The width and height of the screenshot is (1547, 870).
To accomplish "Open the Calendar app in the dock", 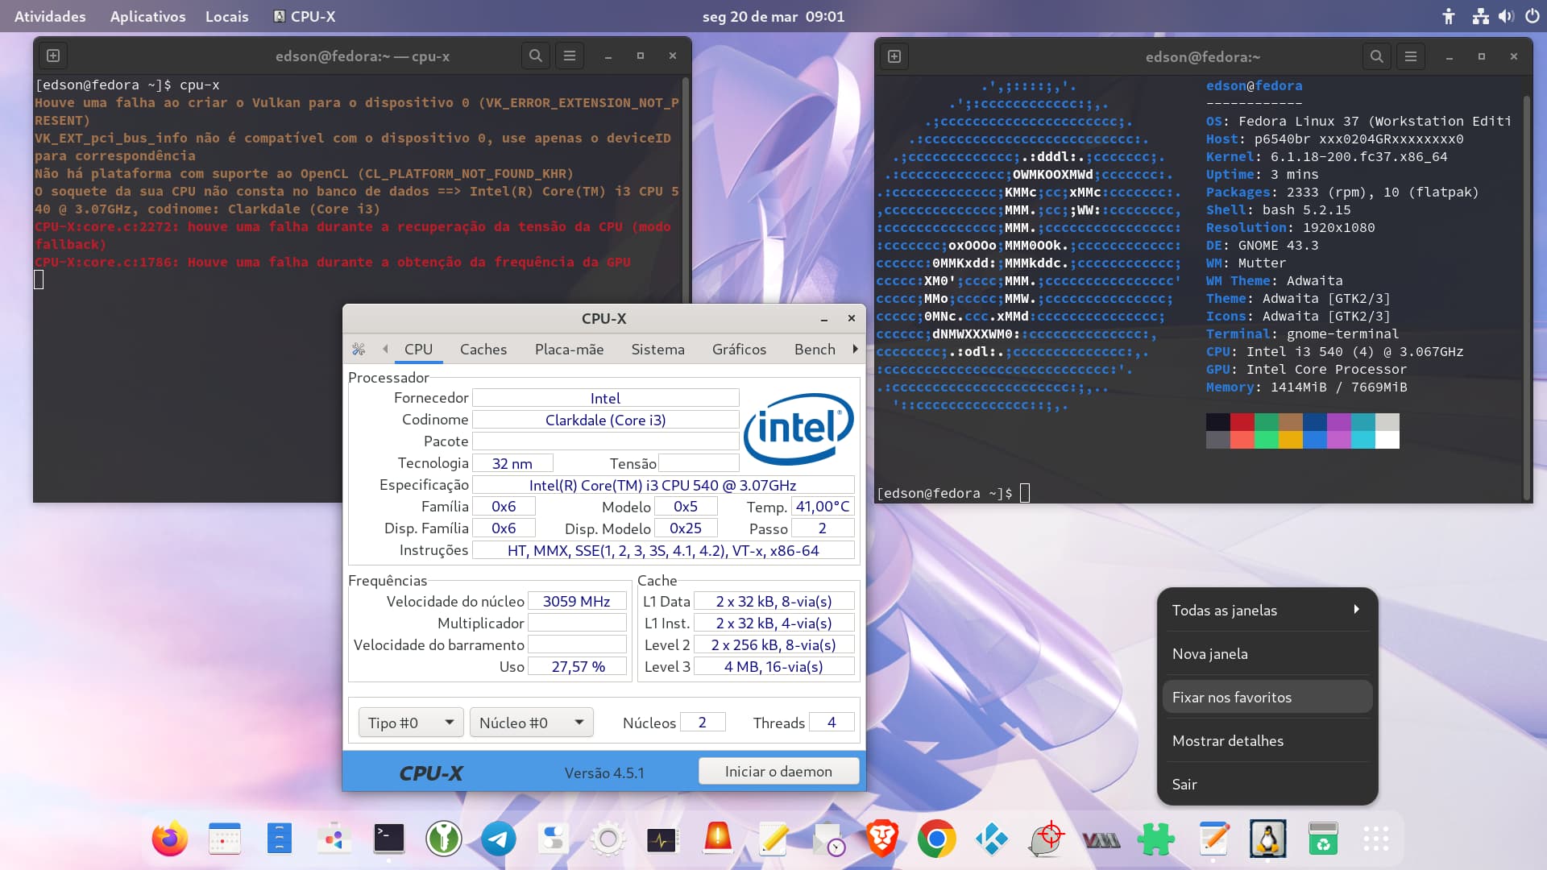I will point(224,839).
